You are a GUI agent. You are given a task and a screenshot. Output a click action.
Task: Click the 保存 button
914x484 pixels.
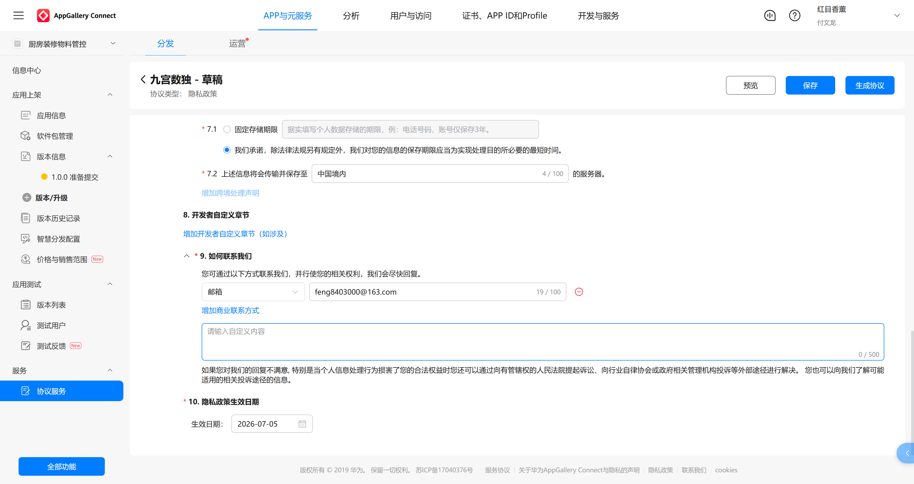point(810,85)
